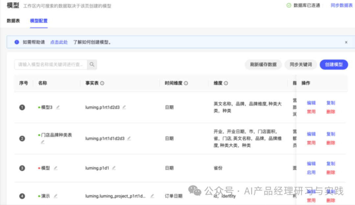355x205 pixels.
Task: Click fact table text luming.p1d1
Action: click(97, 168)
